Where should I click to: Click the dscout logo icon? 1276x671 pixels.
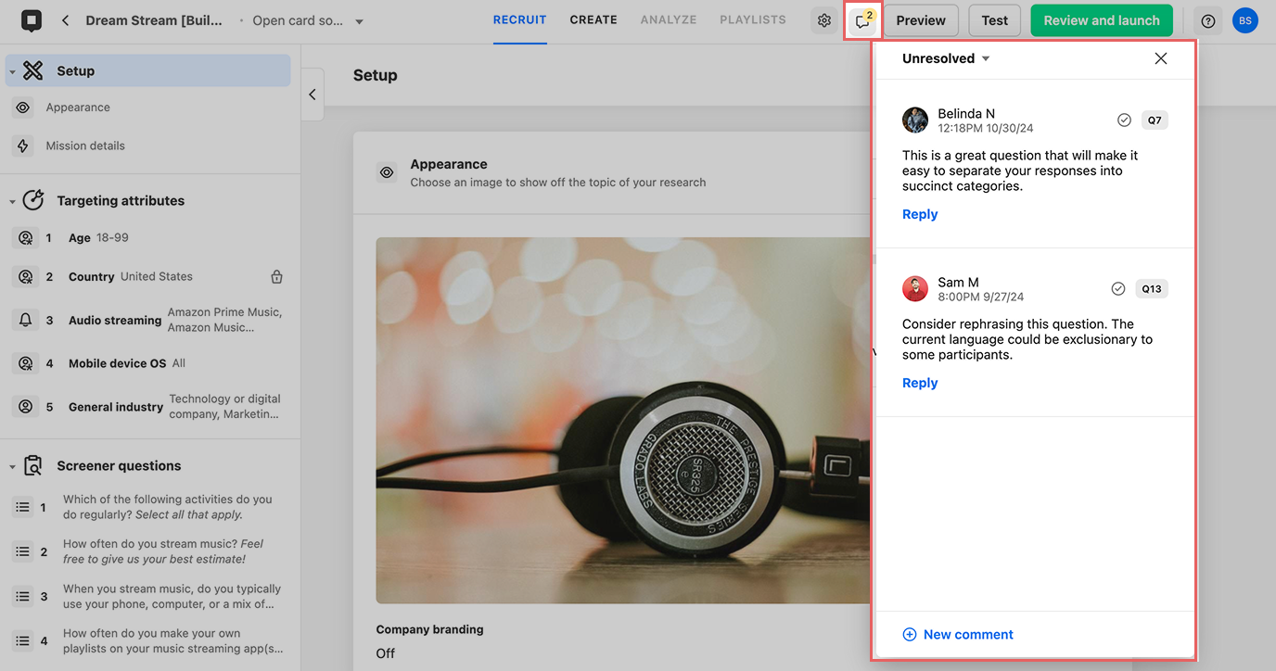(x=31, y=20)
